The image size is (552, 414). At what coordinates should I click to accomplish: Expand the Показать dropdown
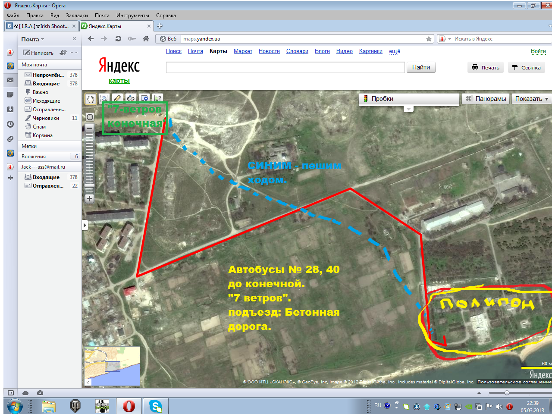click(531, 99)
